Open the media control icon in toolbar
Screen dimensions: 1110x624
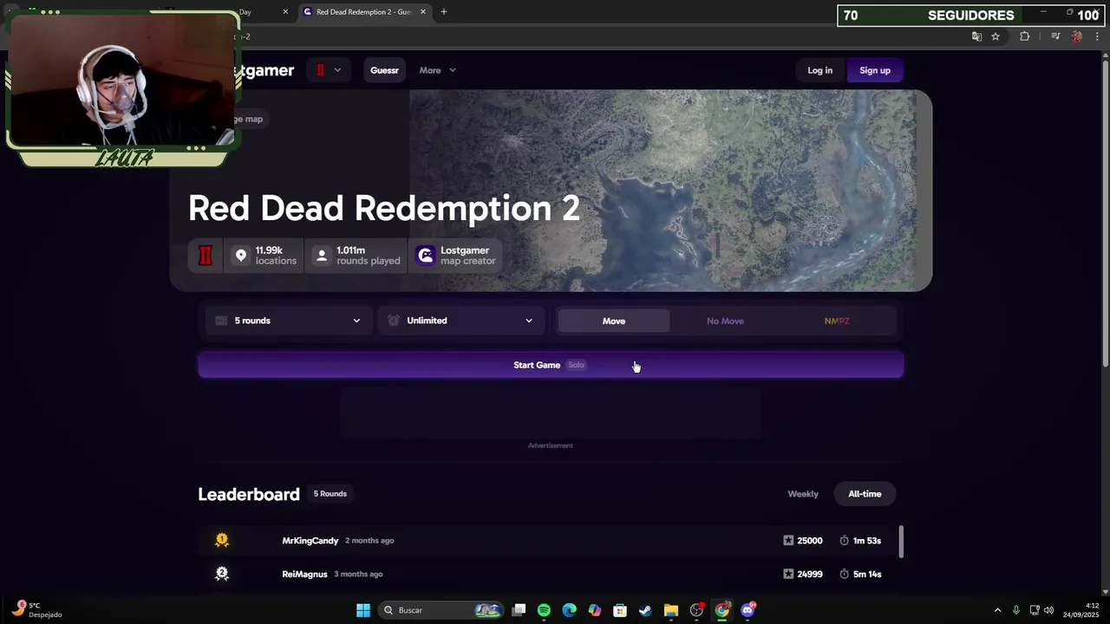click(x=1055, y=36)
